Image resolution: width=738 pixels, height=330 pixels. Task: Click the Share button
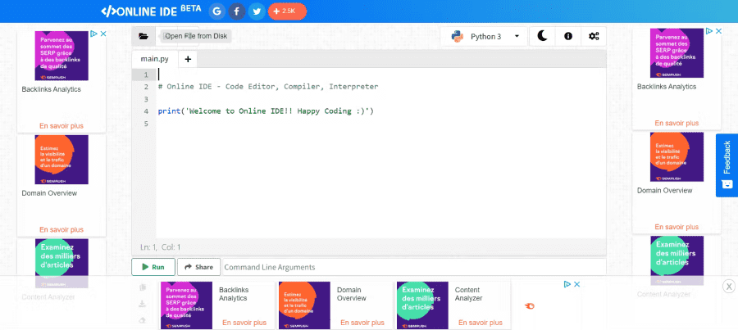click(x=198, y=267)
